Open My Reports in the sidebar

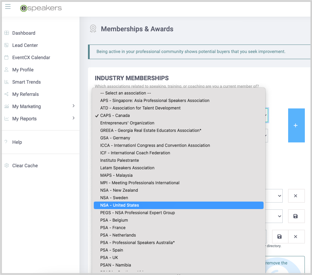[x=25, y=119]
